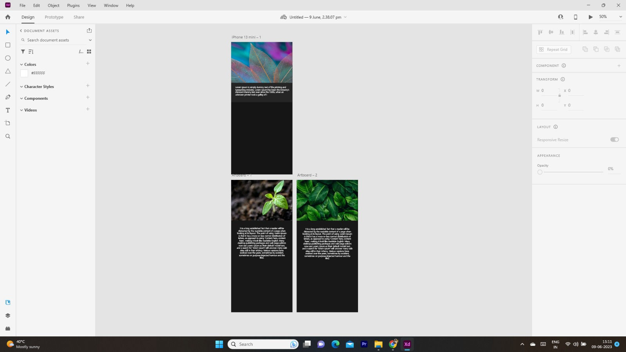Open the Plugins menu
626x352 pixels.
click(73, 5)
